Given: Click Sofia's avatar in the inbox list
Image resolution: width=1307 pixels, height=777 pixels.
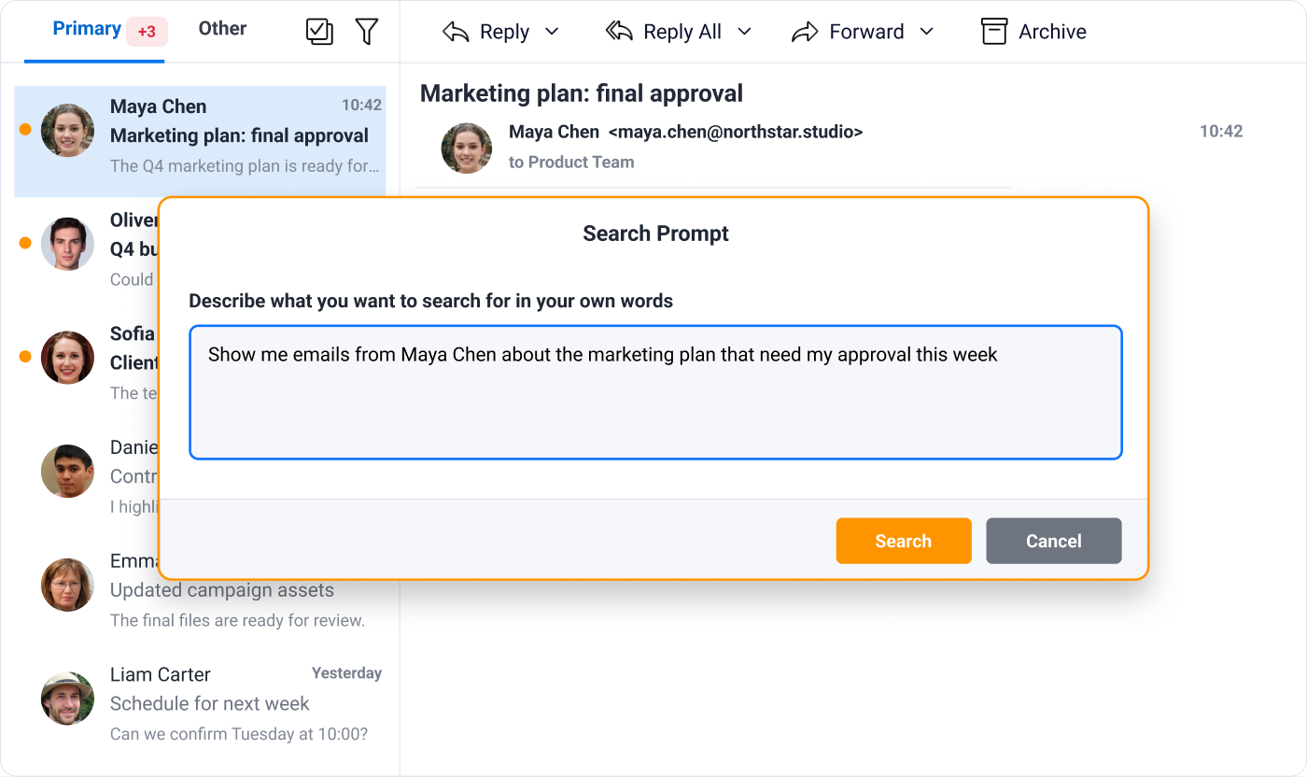Looking at the screenshot, I should (67, 358).
